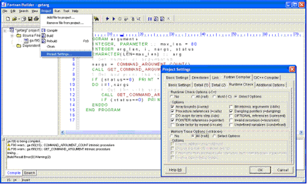Select the Runtime Check sub-tab
This screenshot has height=184, width=307.
241,84
